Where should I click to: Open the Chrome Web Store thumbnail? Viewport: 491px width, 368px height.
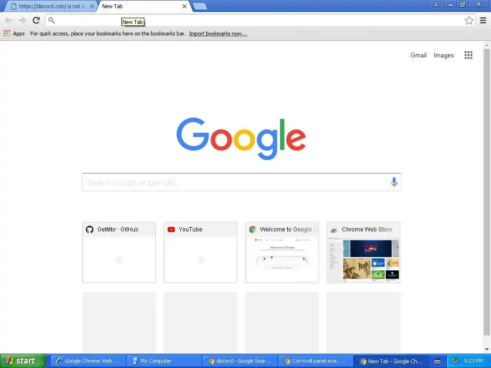pyautogui.click(x=363, y=253)
